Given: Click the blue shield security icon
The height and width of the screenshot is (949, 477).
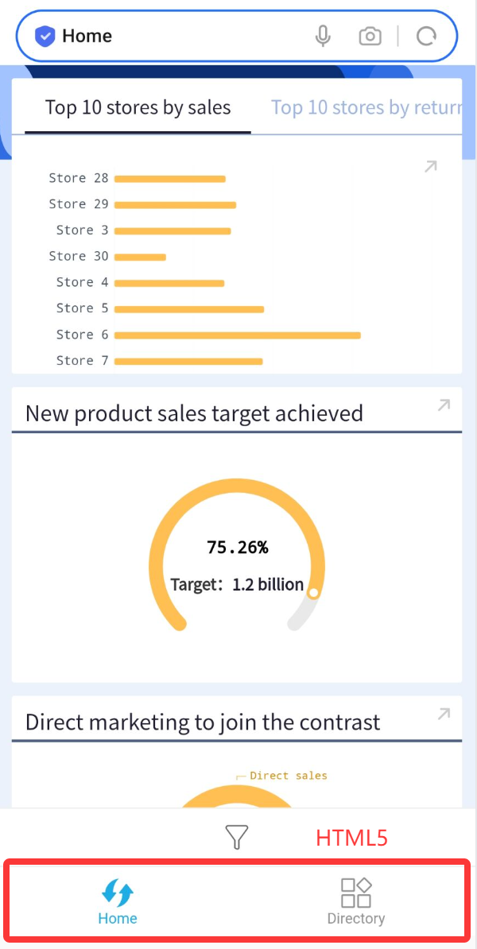Looking at the screenshot, I should pos(45,36).
